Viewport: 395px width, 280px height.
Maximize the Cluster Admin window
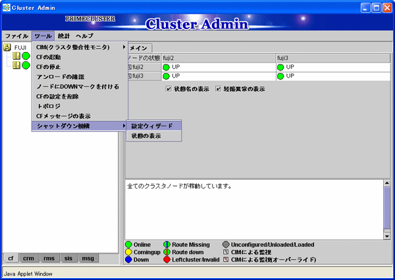point(376,8)
